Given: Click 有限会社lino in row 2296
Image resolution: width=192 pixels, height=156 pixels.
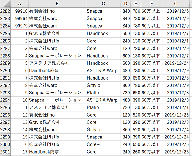Looking at the screenshot, I should click(57, 115).
